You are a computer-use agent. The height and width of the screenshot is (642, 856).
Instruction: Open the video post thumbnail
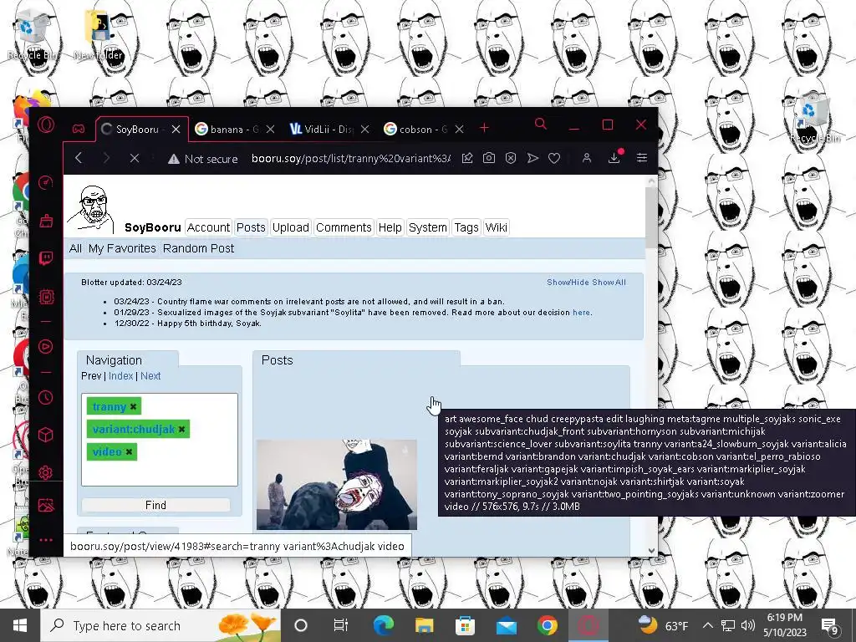click(337, 484)
